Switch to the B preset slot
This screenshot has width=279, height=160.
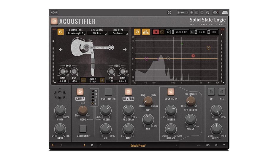pos(92,145)
